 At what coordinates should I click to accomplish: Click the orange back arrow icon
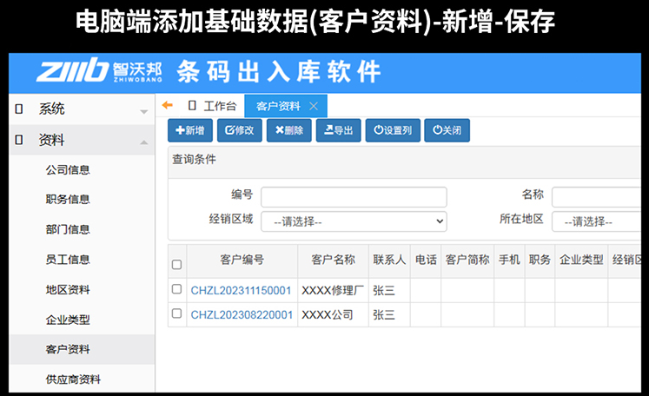click(167, 105)
